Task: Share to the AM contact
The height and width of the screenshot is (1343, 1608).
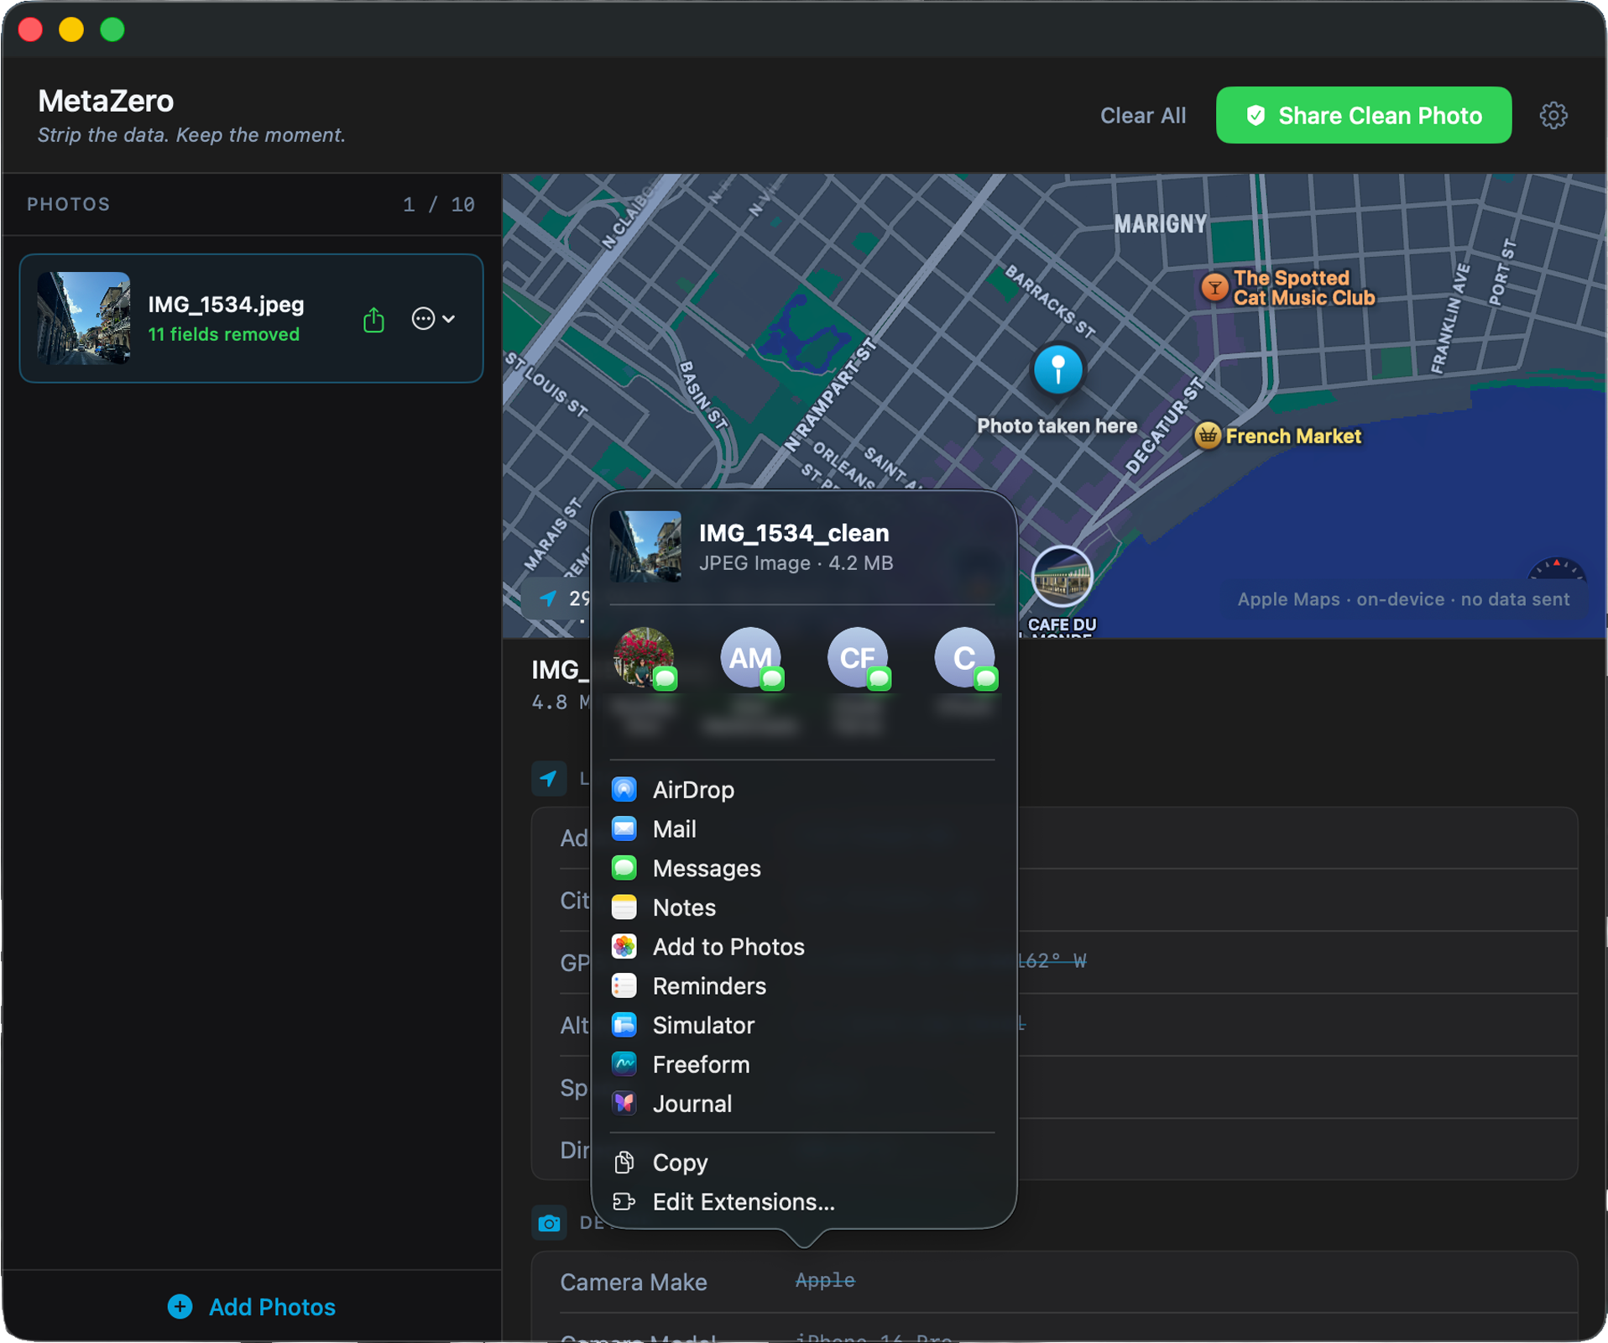Action: click(x=751, y=658)
